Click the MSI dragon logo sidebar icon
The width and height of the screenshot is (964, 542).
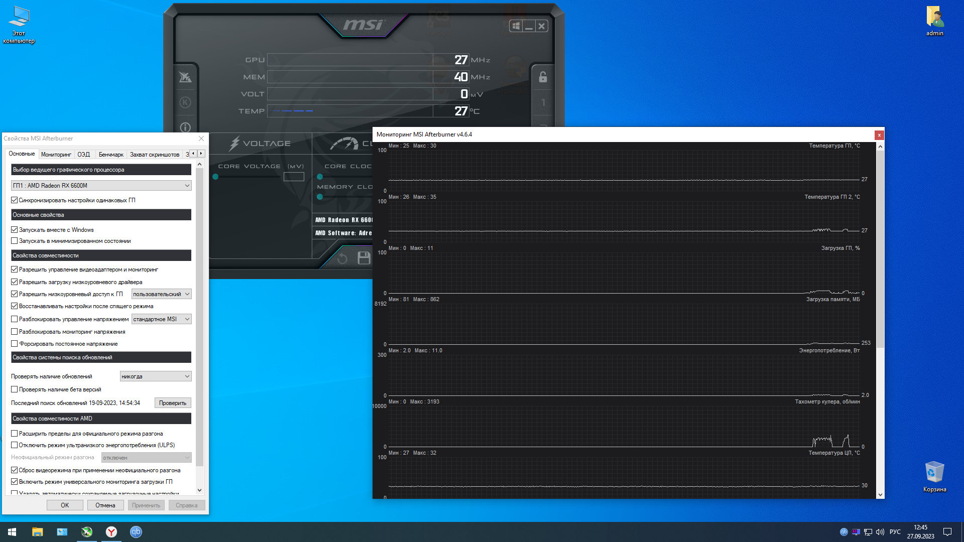pyautogui.click(x=185, y=77)
